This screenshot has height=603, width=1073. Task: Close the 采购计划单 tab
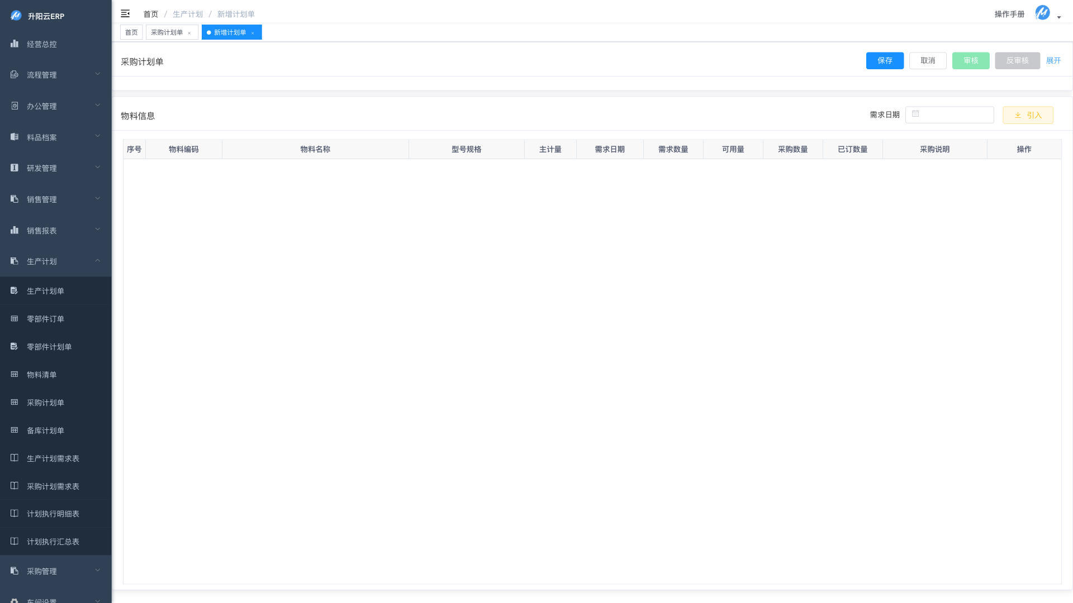coord(189,33)
